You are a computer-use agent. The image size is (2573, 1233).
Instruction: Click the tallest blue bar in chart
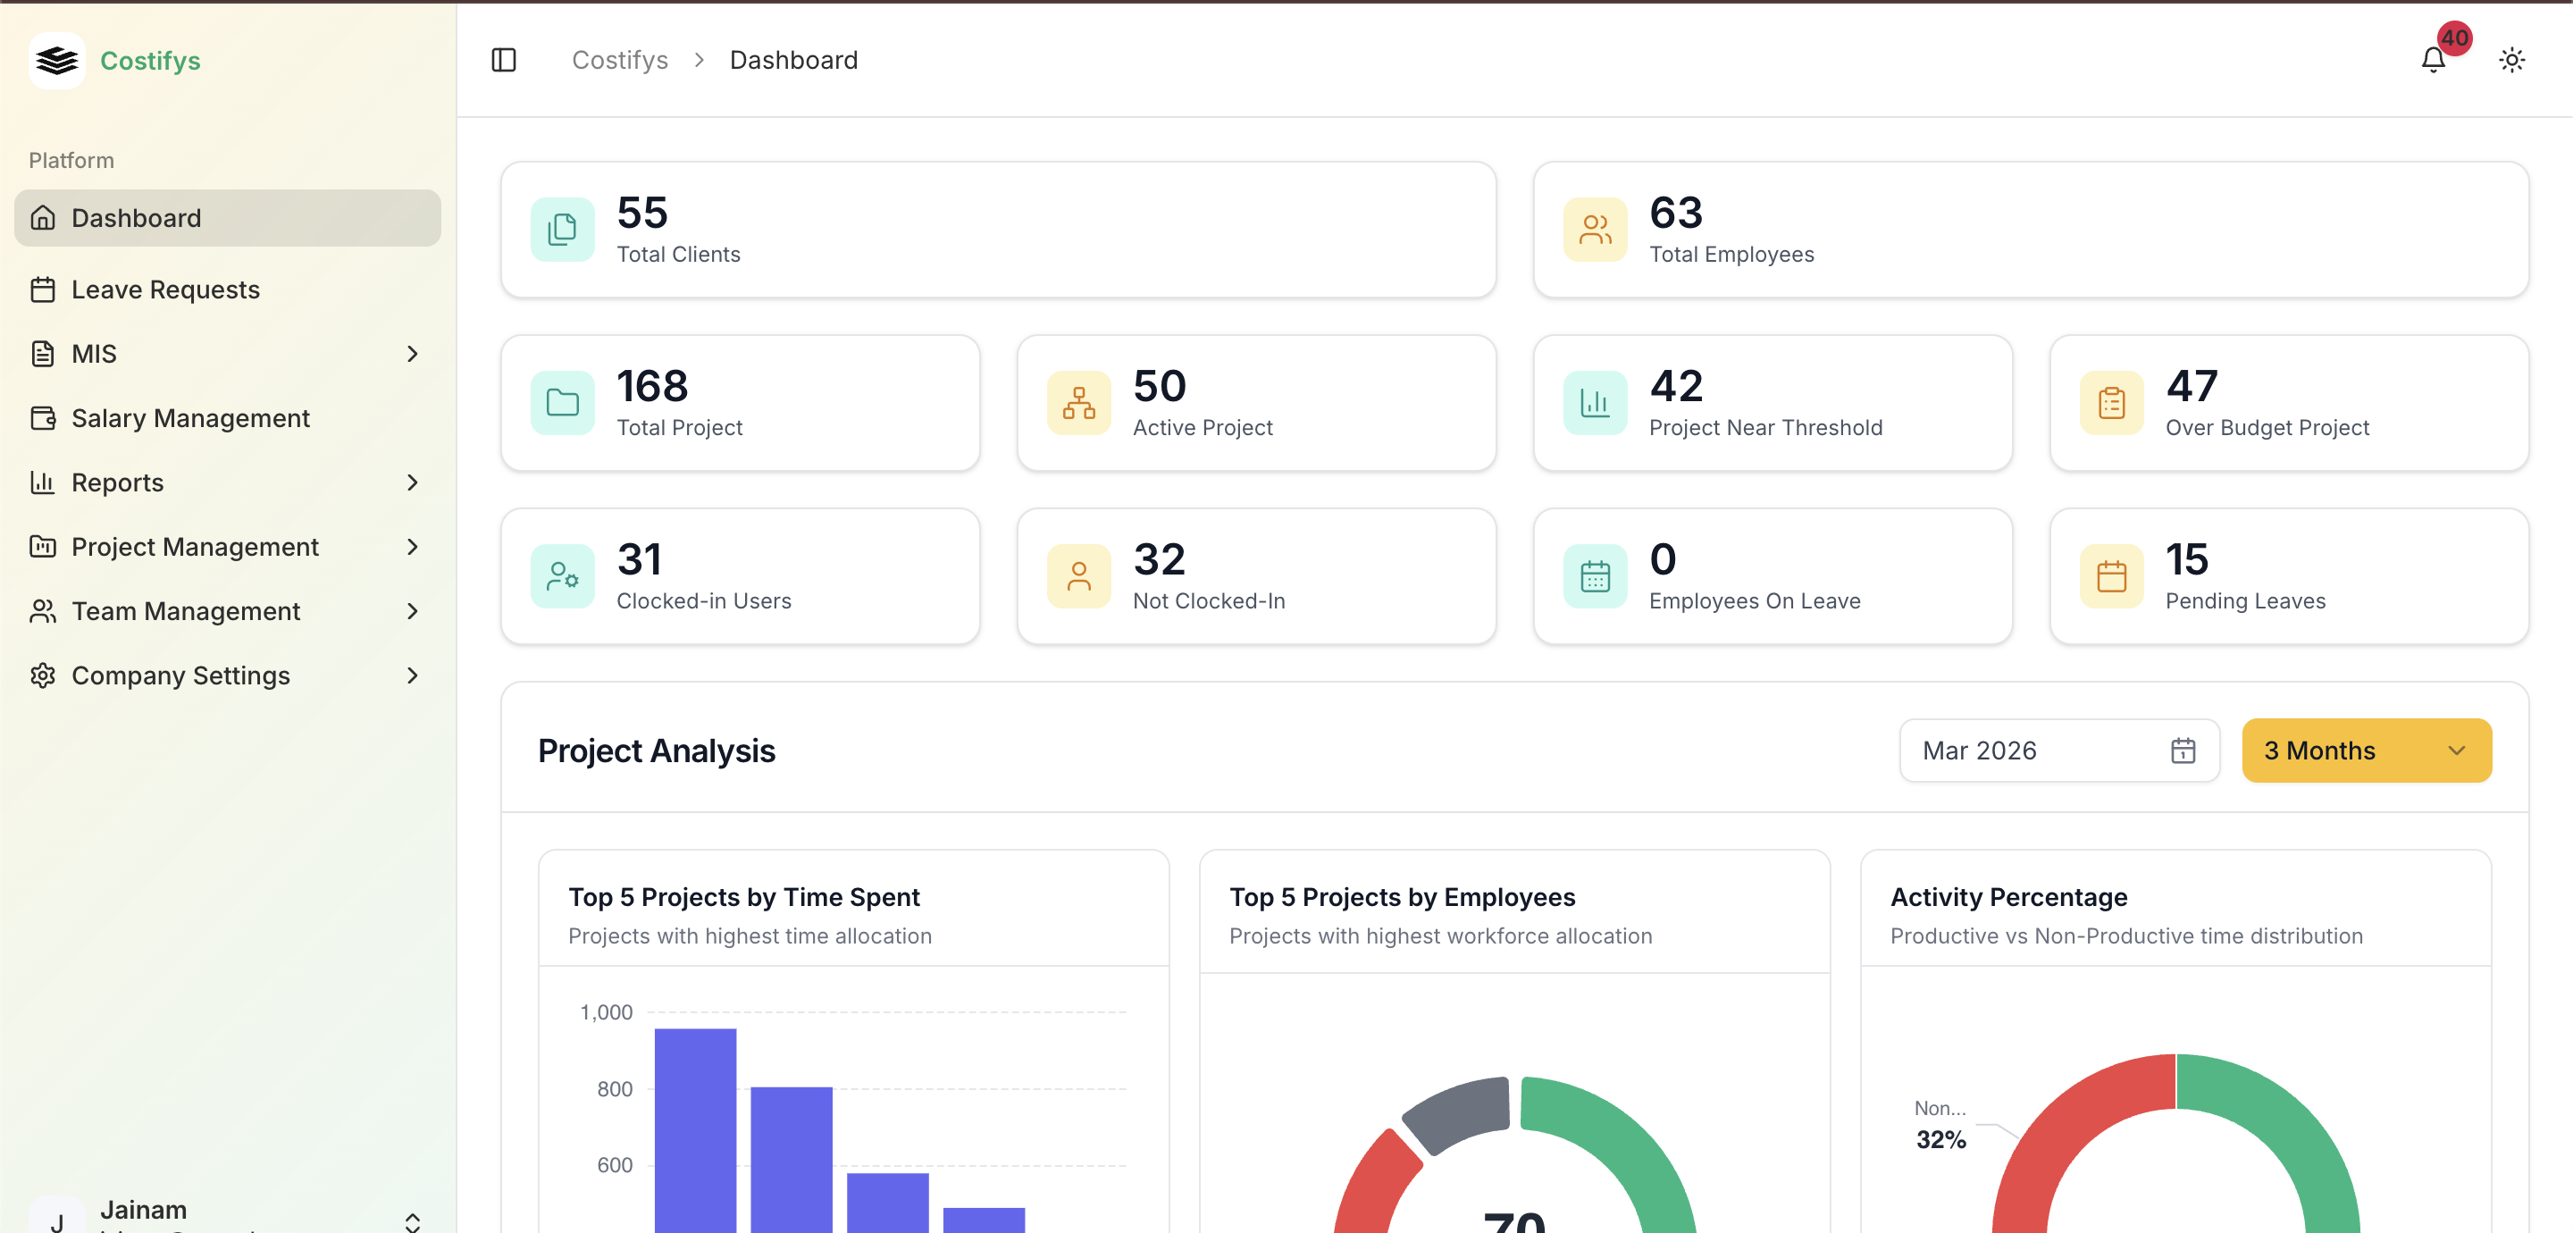click(x=695, y=1129)
